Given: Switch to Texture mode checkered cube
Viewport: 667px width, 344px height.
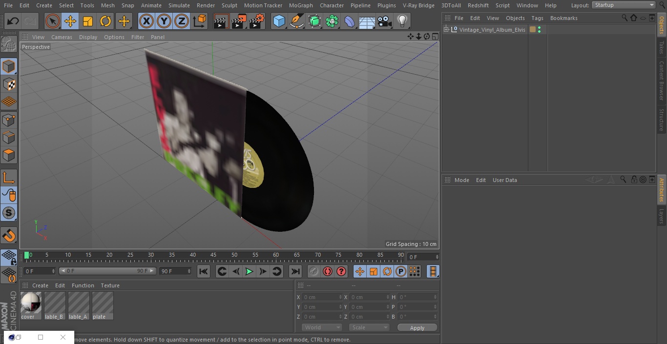Looking at the screenshot, I should [x=9, y=84].
